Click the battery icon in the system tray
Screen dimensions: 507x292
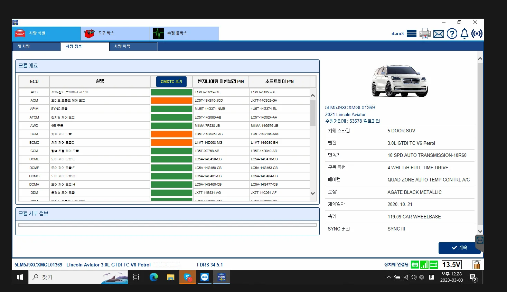tap(397, 277)
